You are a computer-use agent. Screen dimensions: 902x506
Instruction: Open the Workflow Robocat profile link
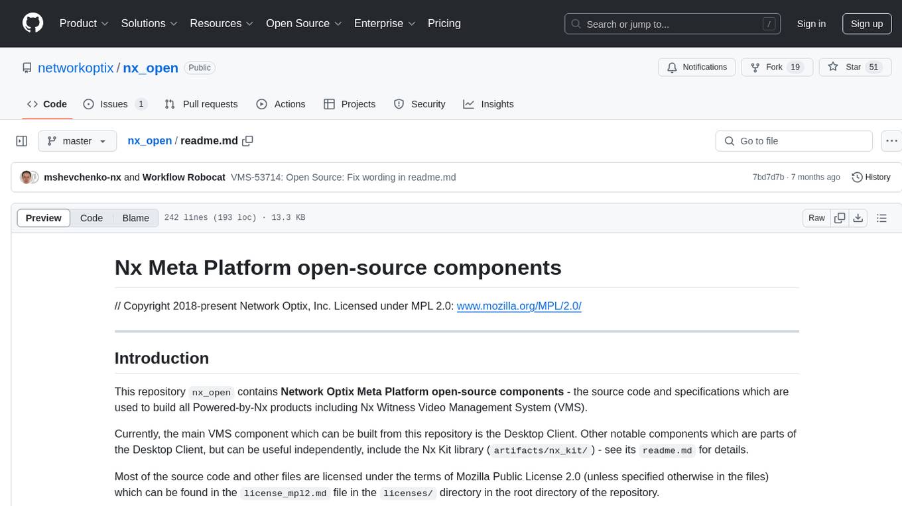click(184, 177)
